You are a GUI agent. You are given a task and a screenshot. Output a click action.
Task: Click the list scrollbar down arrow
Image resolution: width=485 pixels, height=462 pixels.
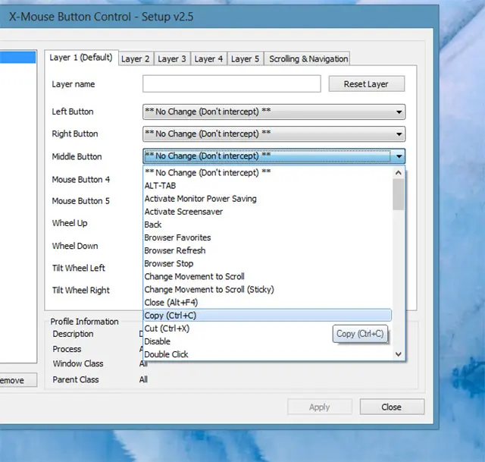point(399,354)
